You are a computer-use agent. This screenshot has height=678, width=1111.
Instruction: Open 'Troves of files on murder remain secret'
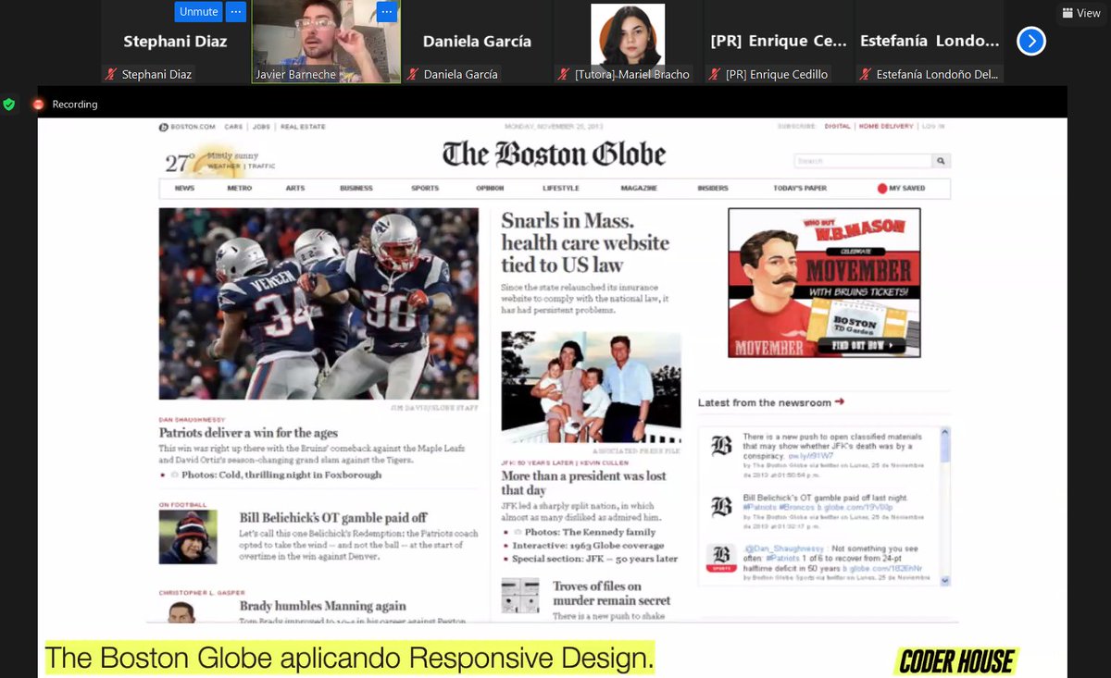pyautogui.click(x=612, y=593)
